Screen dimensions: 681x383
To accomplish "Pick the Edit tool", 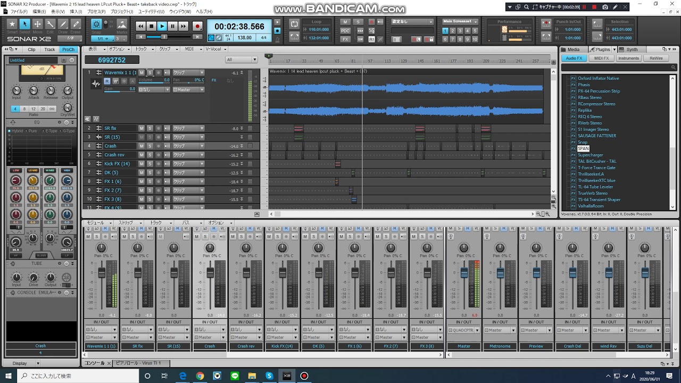I will click(51, 24).
